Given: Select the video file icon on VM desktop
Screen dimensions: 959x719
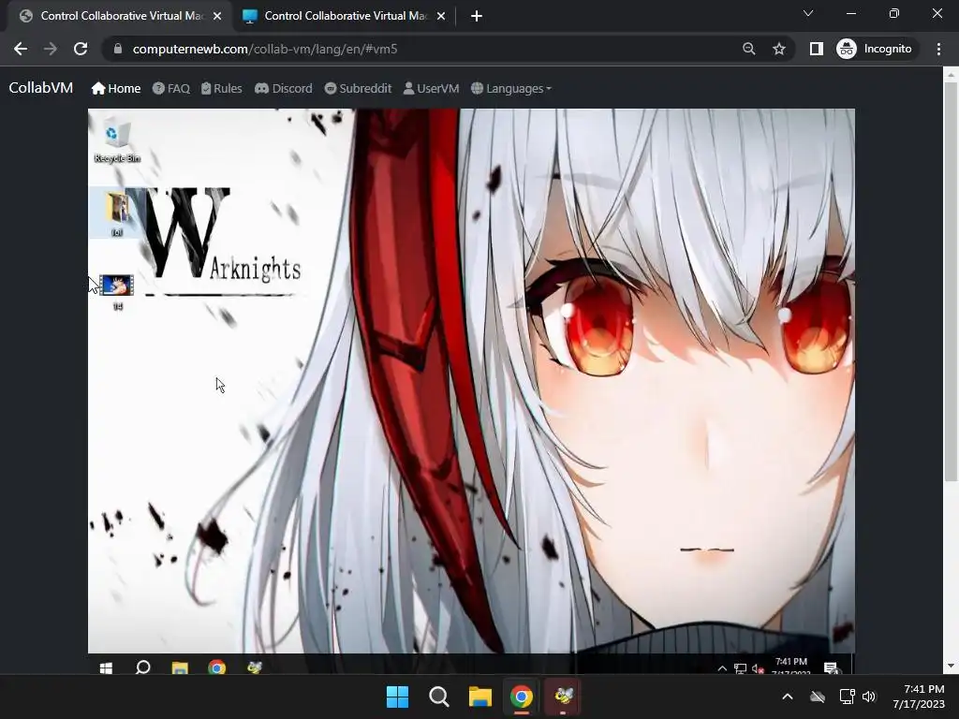Looking at the screenshot, I should coord(117,291).
